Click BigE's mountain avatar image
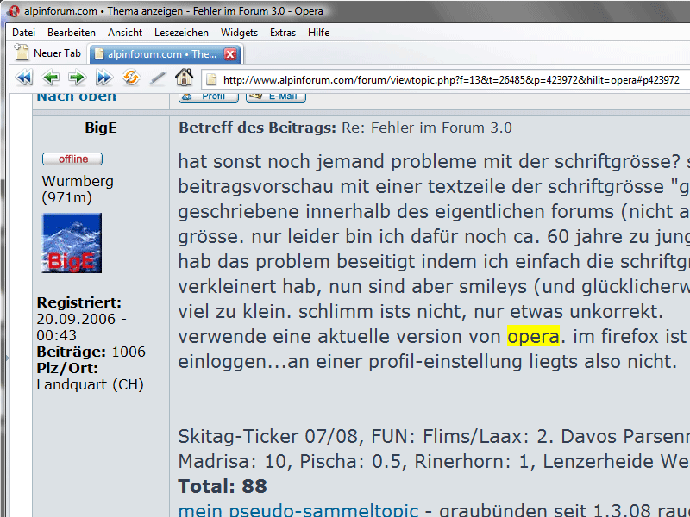Screen dimensions: 690x517 (72, 245)
